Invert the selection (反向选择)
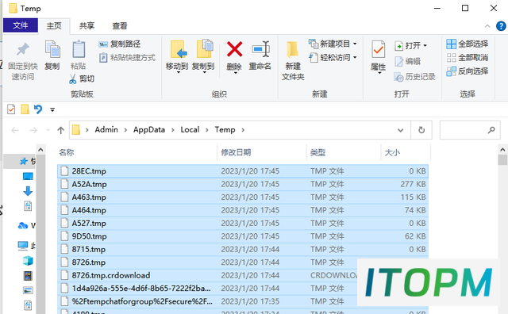The width and height of the screenshot is (508, 314). pos(468,71)
